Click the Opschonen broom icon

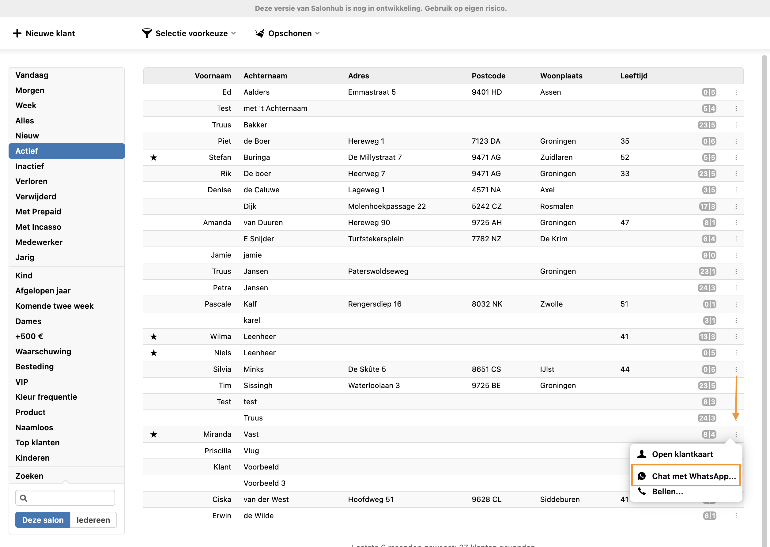coord(259,33)
